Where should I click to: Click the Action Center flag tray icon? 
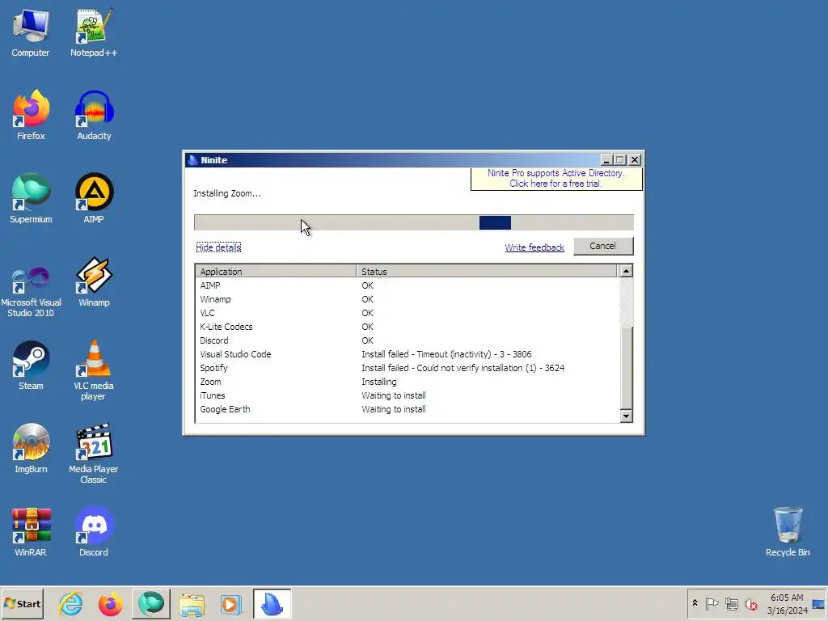click(x=712, y=603)
